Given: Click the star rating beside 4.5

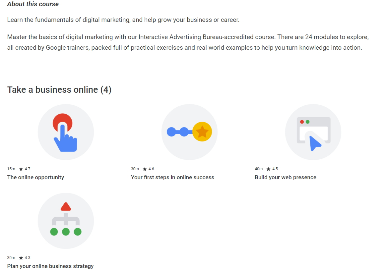Looking at the screenshot, I should (x=268, y=169).
